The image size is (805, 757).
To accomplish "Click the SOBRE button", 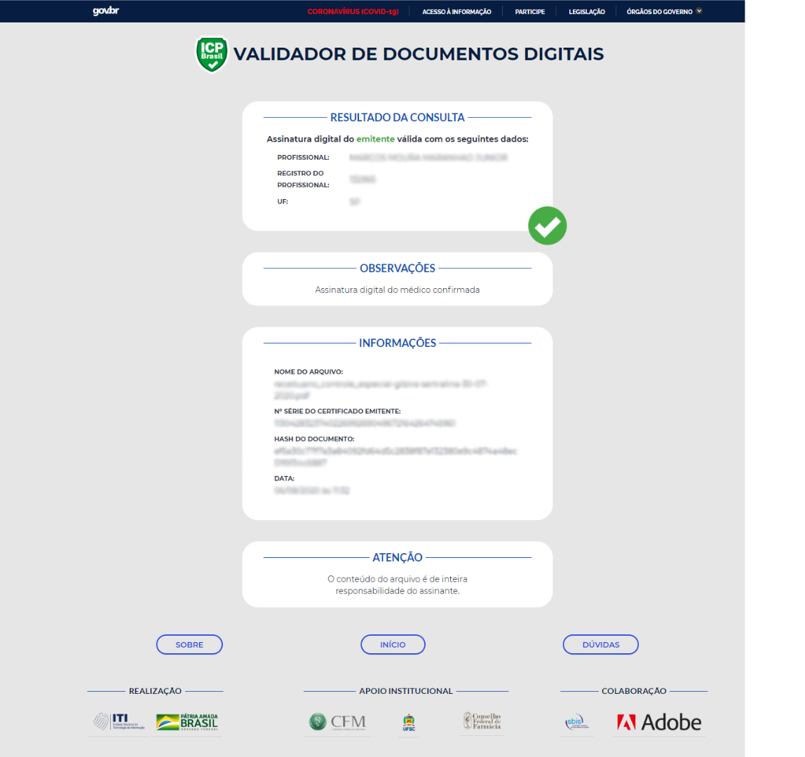I will pyautogui.click(x=189, y=644).
